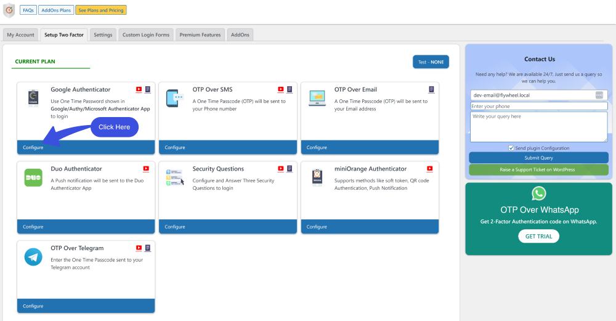
Task: Configure OTP Over SMS method
Action: 227,147
